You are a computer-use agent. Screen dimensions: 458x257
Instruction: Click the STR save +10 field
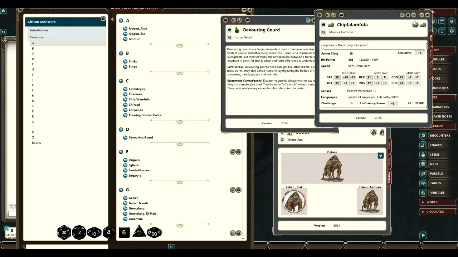pos(352,77)
